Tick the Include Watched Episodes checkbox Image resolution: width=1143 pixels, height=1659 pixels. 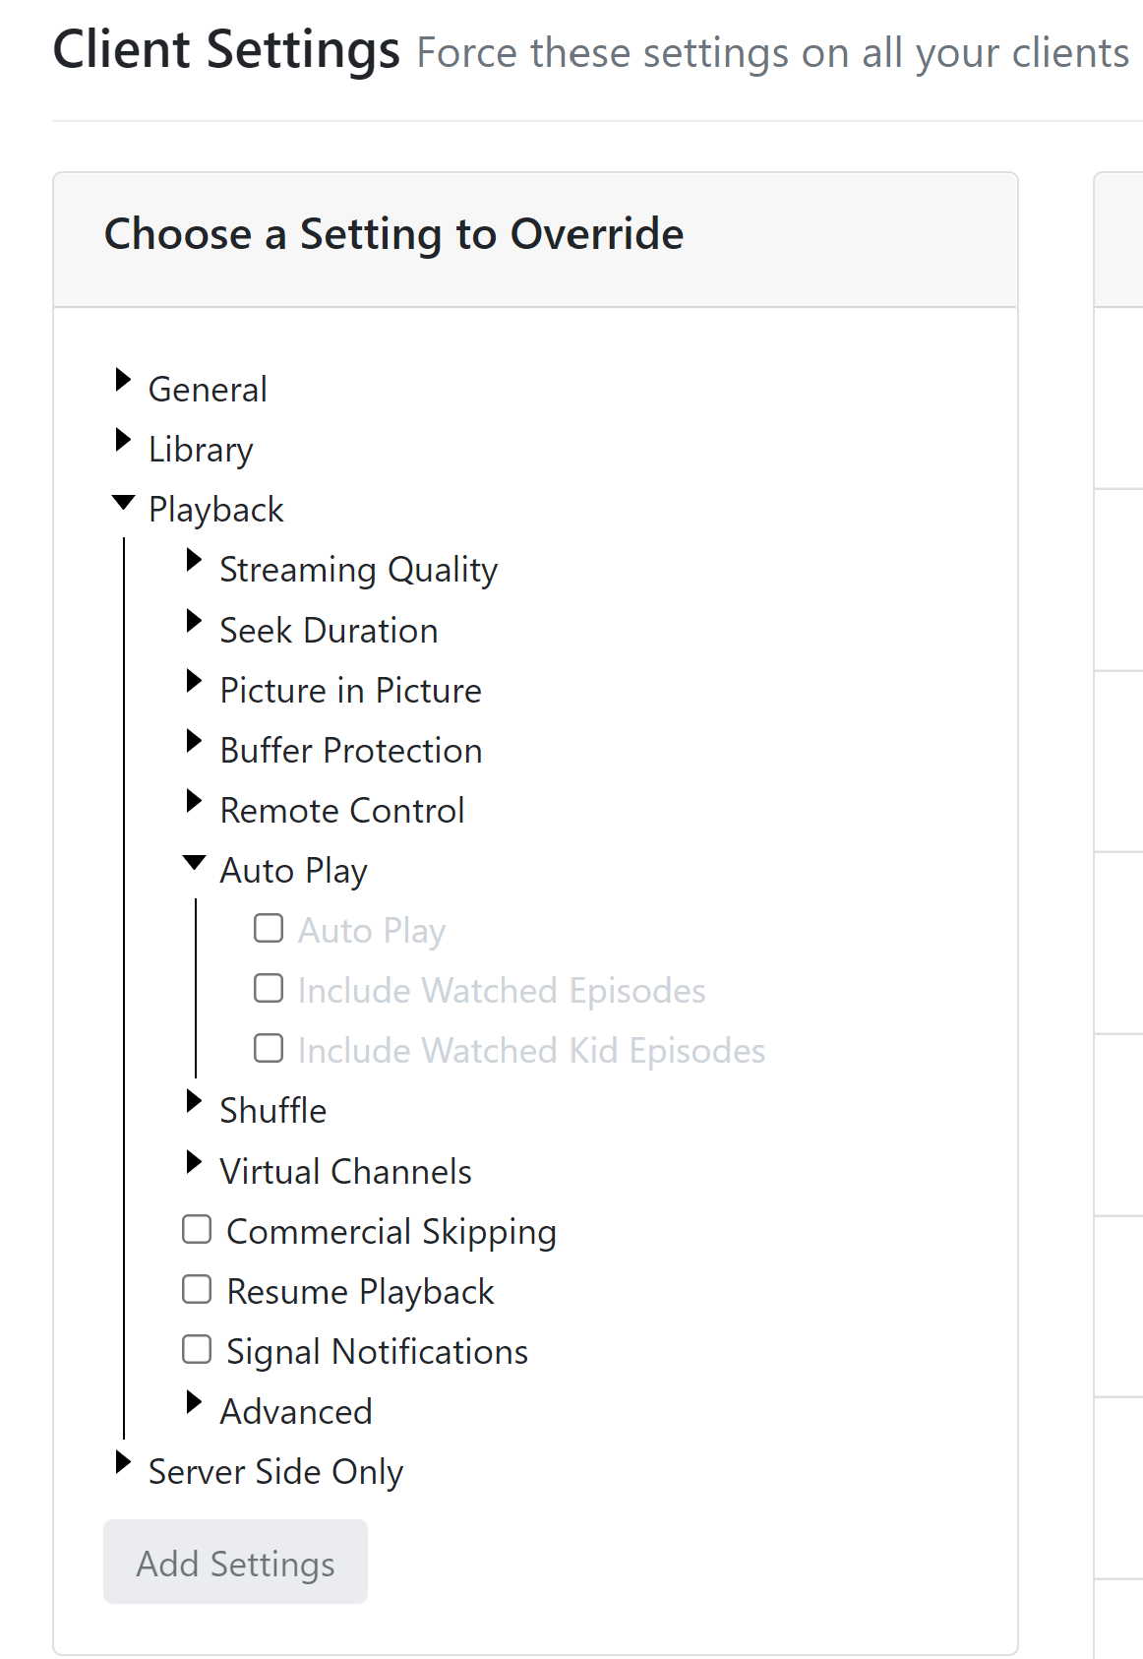pyautogui.click(x=269, y=988)
